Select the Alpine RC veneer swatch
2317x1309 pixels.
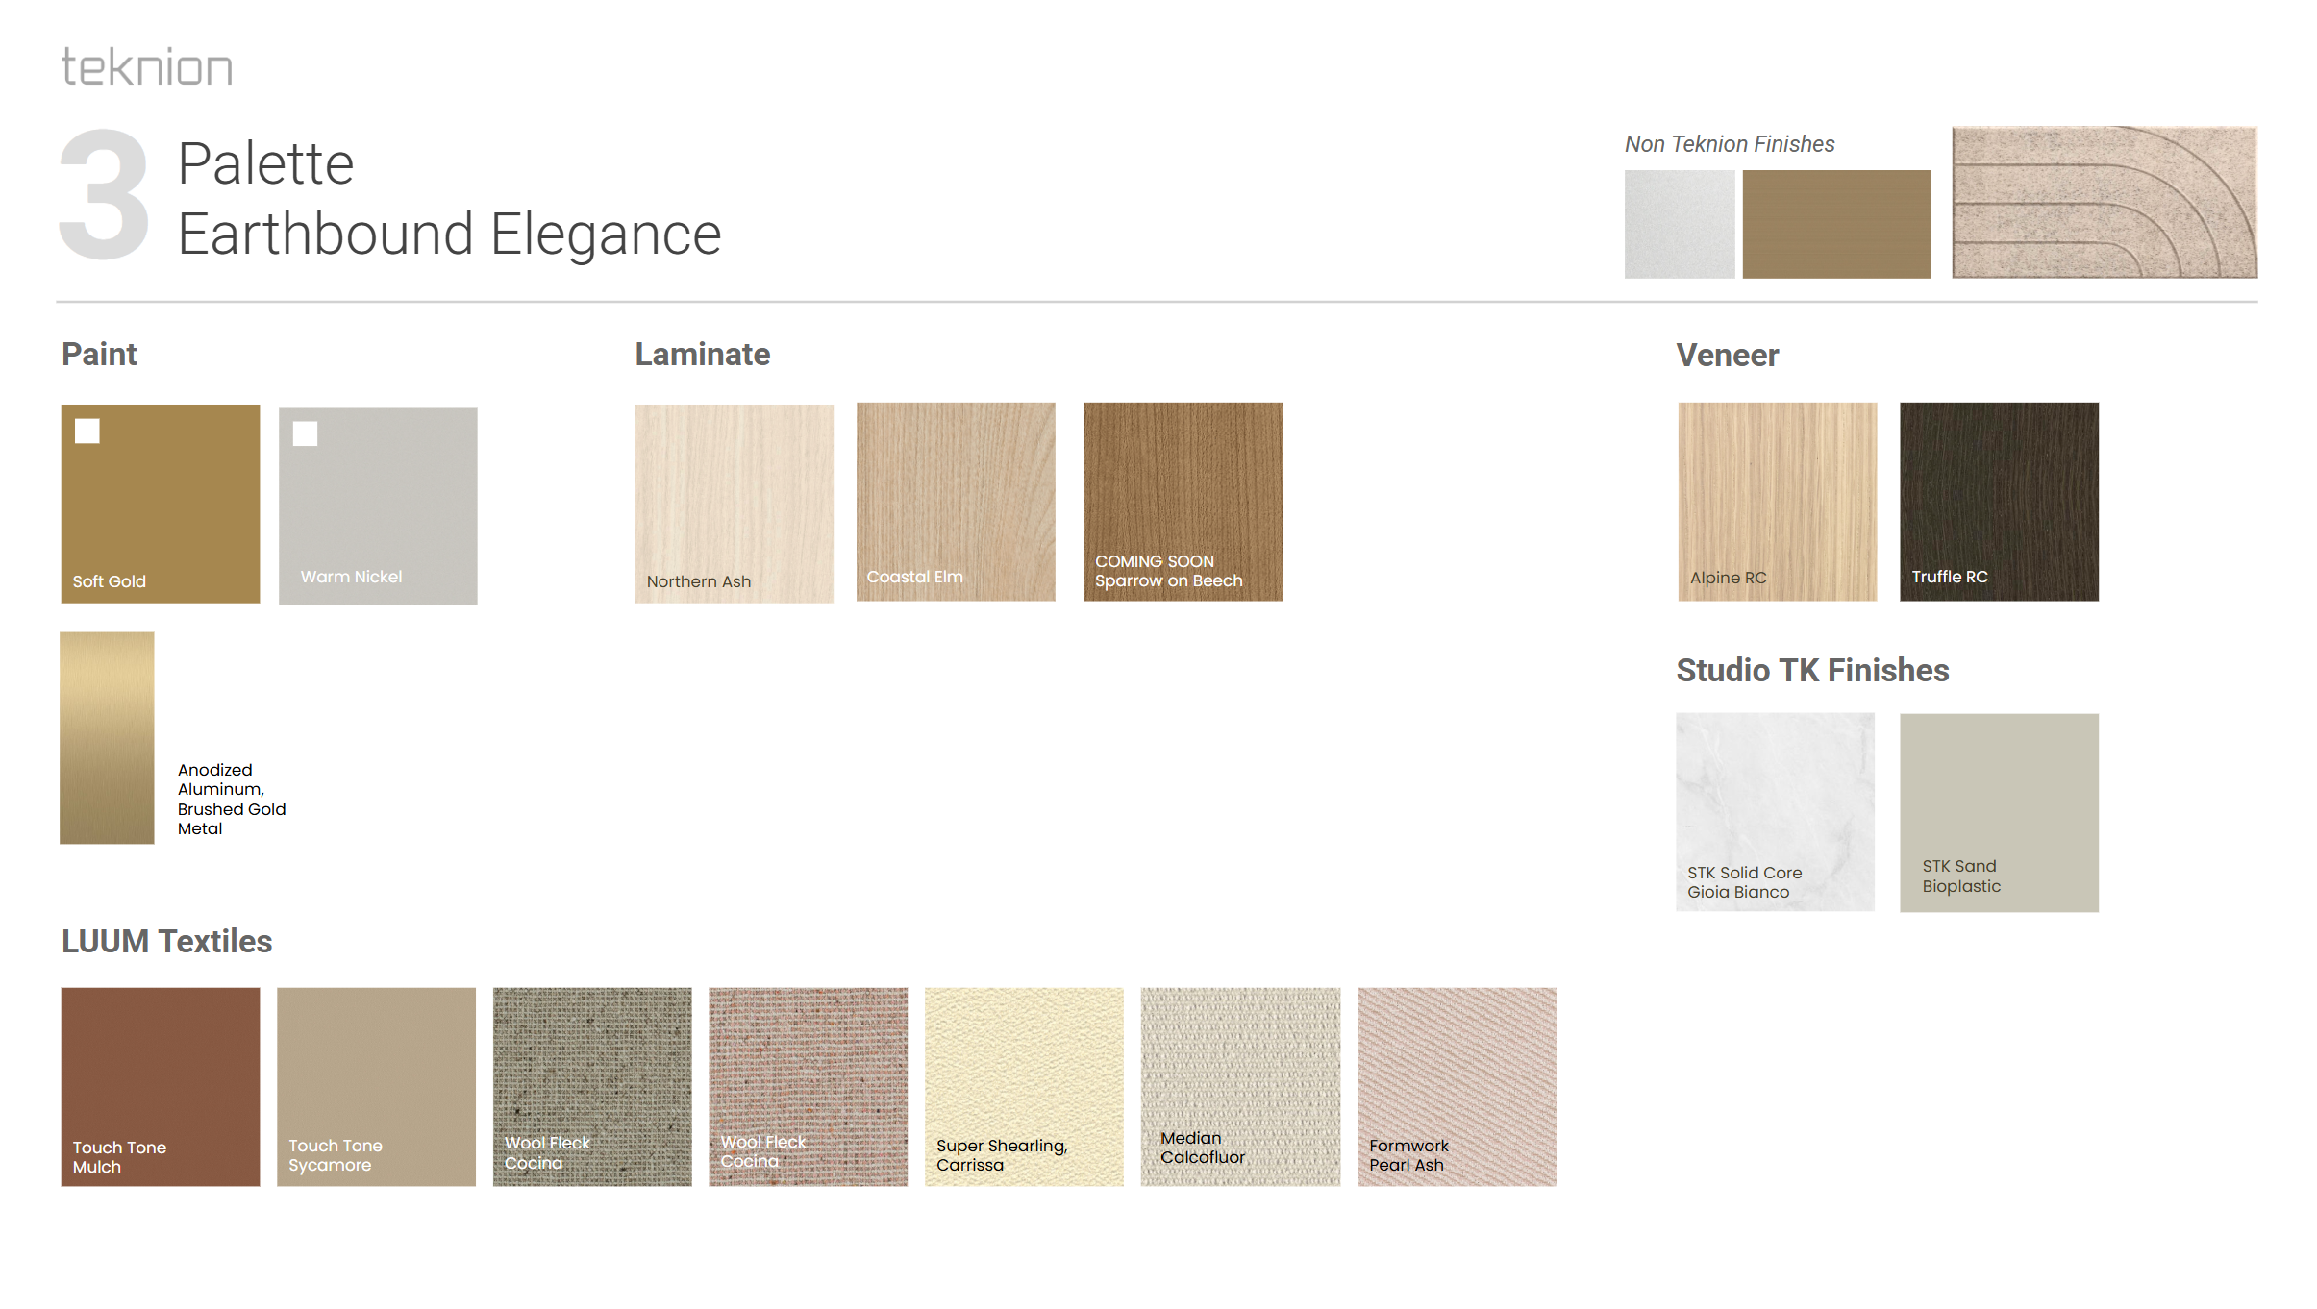(x=1778, y=502)
